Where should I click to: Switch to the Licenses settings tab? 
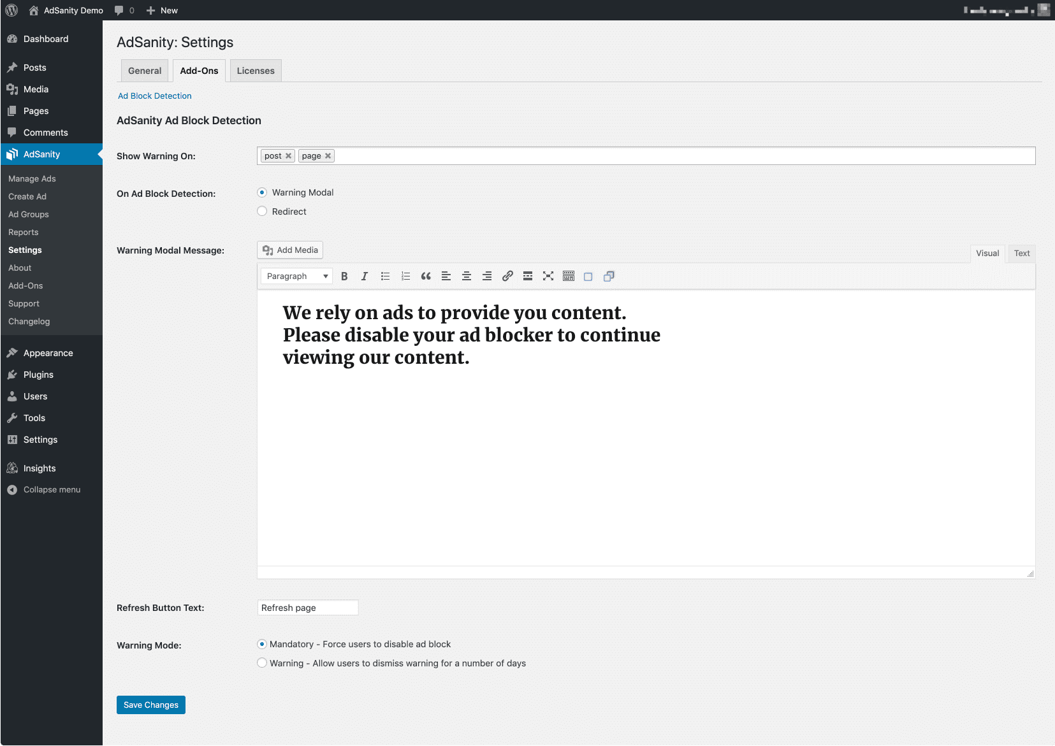pos(256,71)
